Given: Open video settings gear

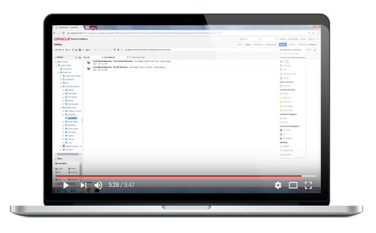Looking at the screenshot, I should (278, 185).
